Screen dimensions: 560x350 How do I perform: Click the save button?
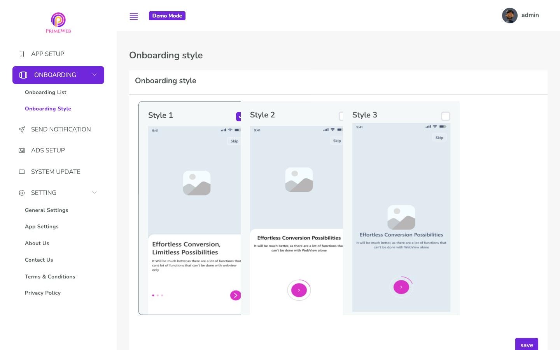tap(527, 344)
